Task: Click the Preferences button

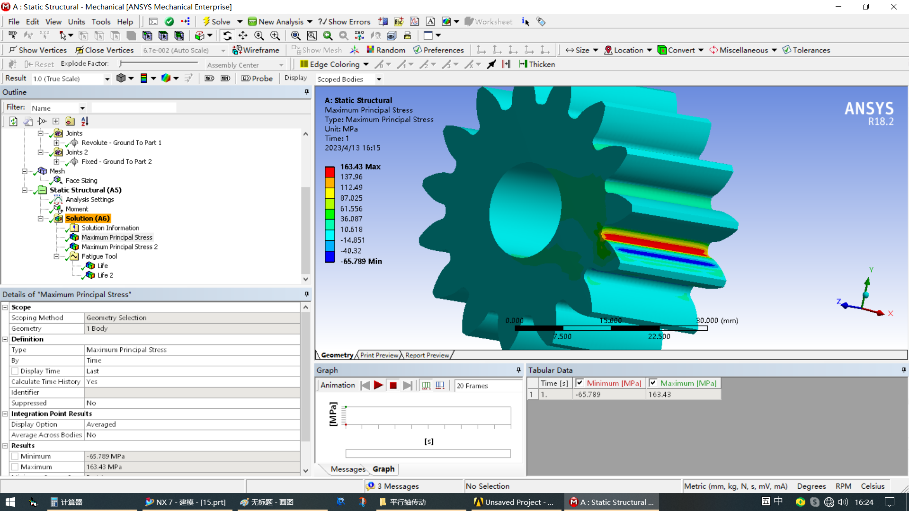Action: 438,50
